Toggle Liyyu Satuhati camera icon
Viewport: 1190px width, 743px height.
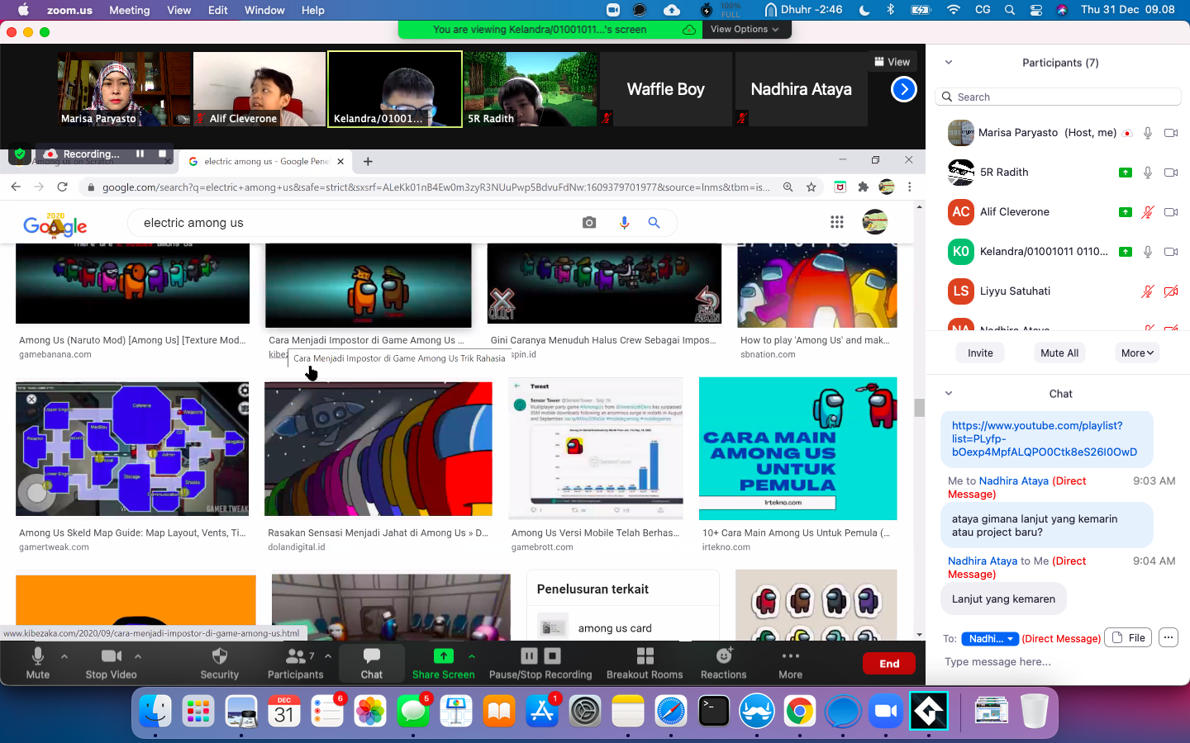(x=1171, y=291)
